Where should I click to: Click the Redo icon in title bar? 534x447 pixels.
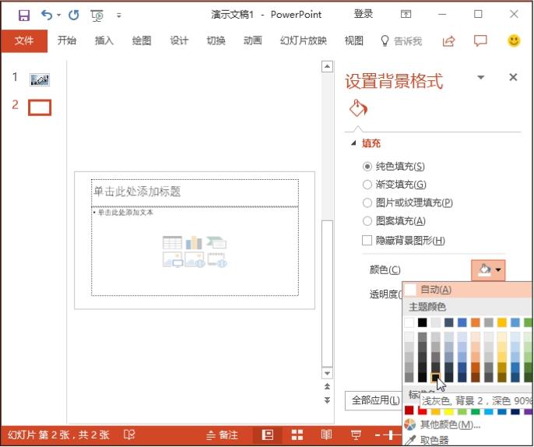[x=74, y=15]
